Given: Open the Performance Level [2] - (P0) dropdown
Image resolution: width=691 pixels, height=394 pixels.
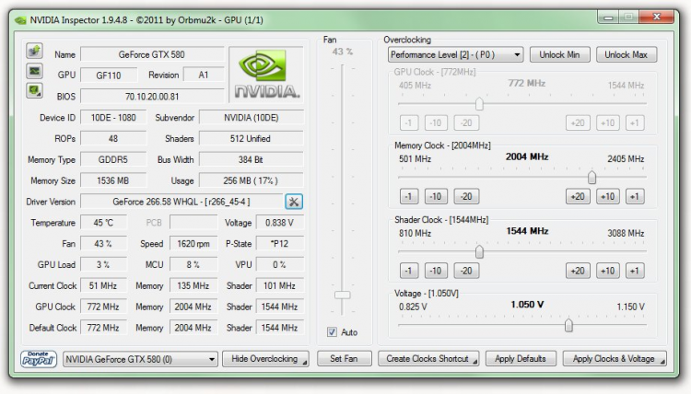Looking at the screenshot, I should (456, 54).
